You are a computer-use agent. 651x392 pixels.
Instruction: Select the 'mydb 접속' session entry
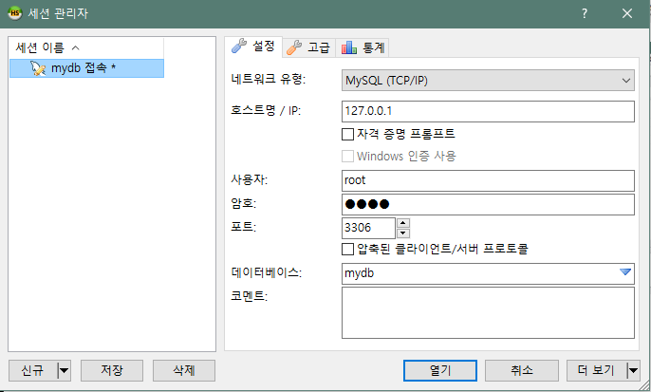pos(86,68)
